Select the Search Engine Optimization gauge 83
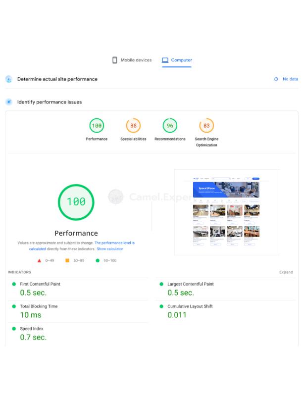The height and width of the screenshot is (394, 303). pyautogui.click(x=206, y=126)
